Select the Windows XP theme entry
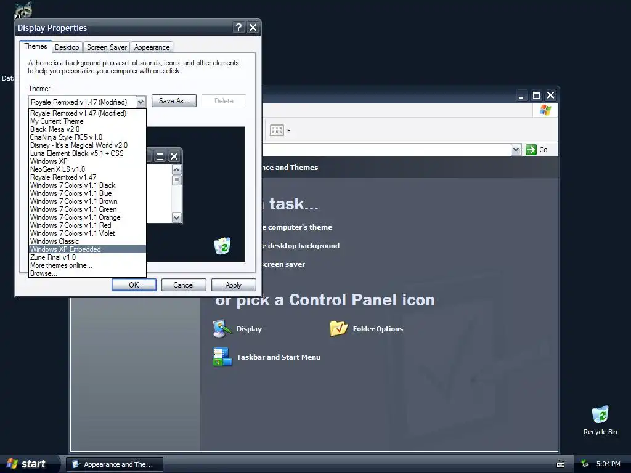The height and width of the screenshot is (473, 631). [x=88, y=161]
